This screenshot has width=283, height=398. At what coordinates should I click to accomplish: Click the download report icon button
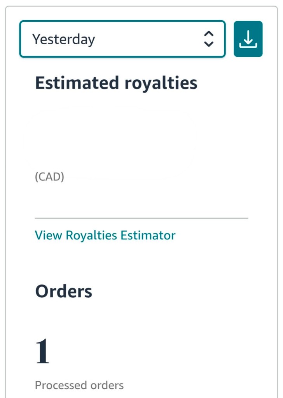pyautogui.click(x=248, y=39)
